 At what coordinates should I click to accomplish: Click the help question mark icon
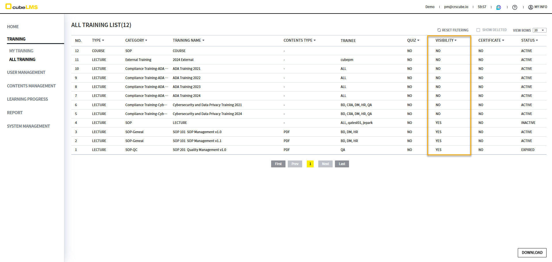(515, 7)
